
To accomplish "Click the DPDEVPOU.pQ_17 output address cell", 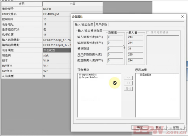I will click(57, 45).
